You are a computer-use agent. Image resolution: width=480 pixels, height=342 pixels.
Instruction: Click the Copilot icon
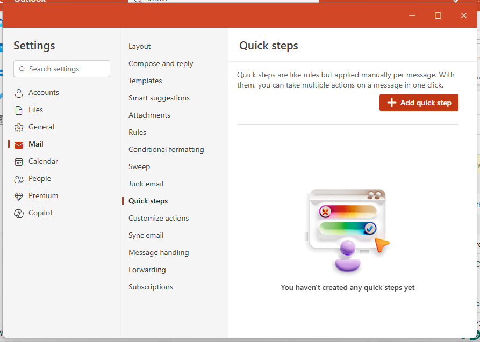(19, 213)
